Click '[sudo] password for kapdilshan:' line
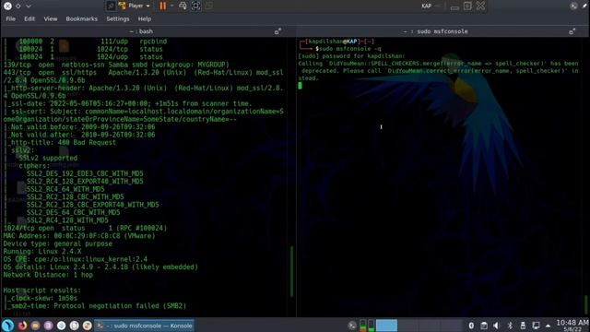Viewport: 590px width, 332px height. [351, 56]
